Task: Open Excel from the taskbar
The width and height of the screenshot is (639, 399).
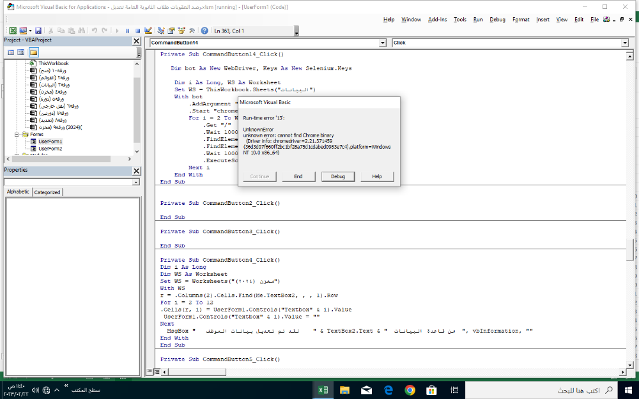Action: tap(323, 390)
